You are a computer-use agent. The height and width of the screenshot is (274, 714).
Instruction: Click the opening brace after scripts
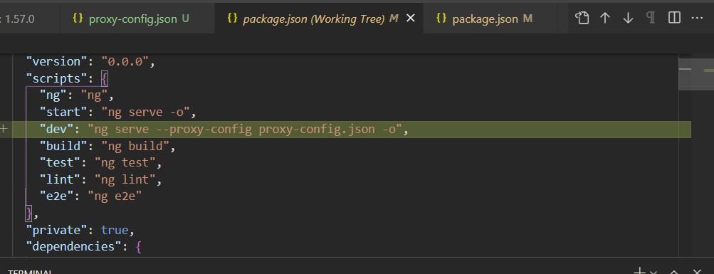104,79
